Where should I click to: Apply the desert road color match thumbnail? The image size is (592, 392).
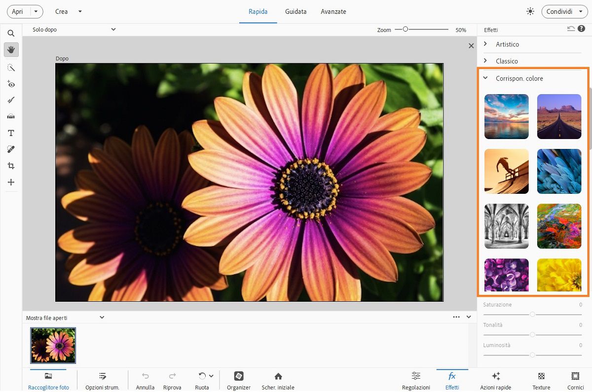pyautogui.click(x=559, y=116)
